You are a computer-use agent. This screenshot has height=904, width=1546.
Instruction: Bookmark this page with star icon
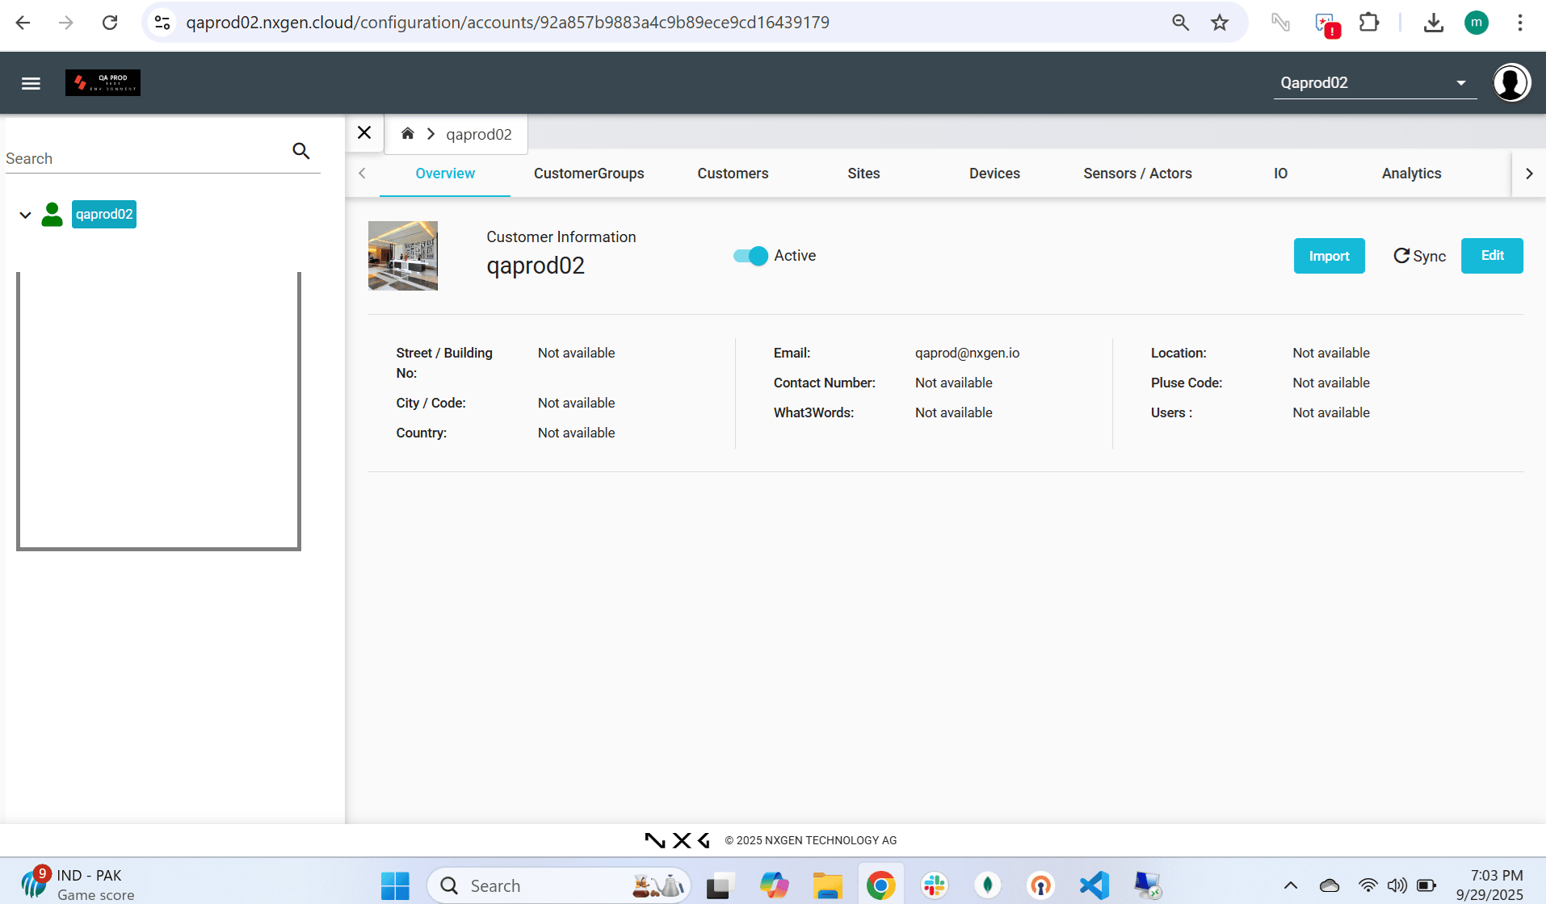(x=1220, y=23)
